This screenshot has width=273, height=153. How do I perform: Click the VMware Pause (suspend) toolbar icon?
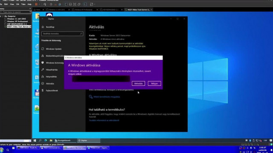click(x=36, y=4)
